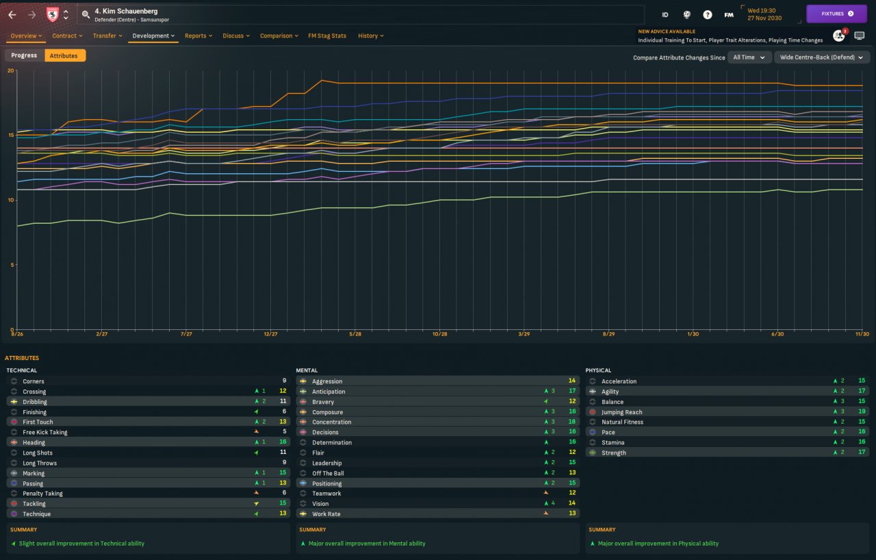Switch to the Progress tab
Viewport: 876px width, 560px height.
tap(24, 55)
